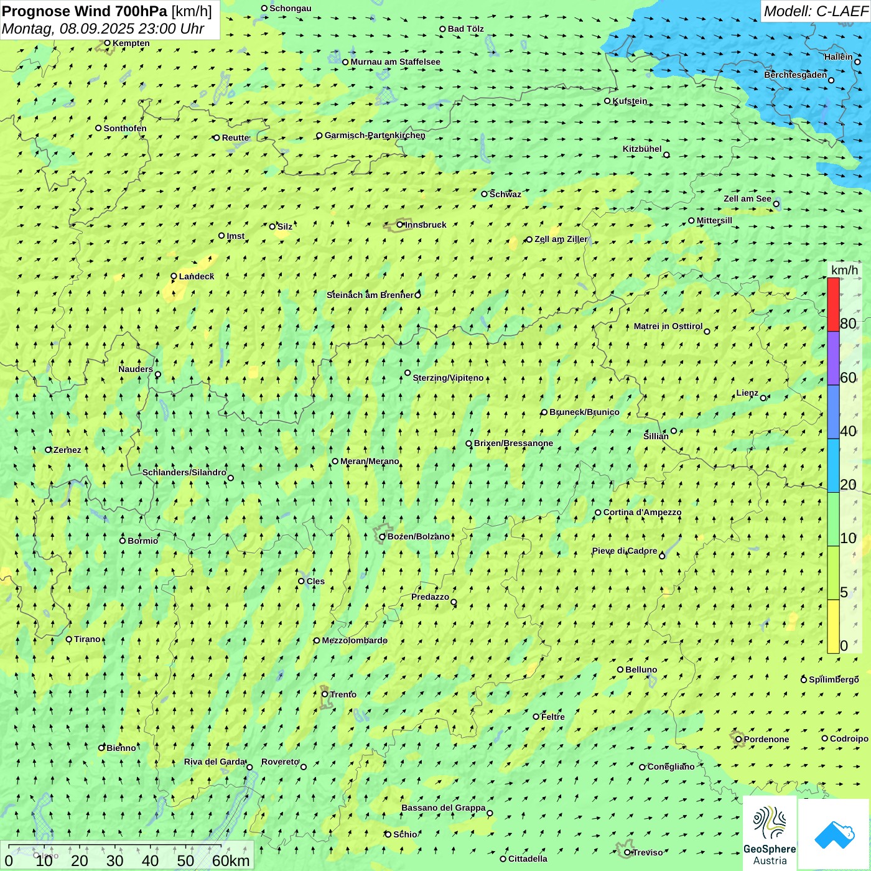Click the Feltre city label
The width and height of the screenshot is (871, 871).
(553, 717)
